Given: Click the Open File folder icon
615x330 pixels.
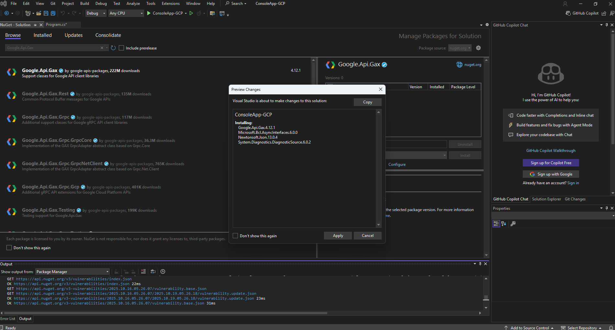Looking at the screenshot, I should (x=39, y=13).
